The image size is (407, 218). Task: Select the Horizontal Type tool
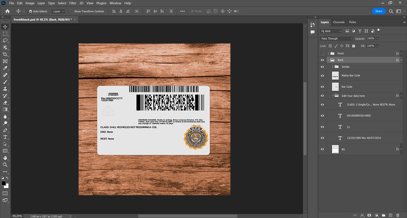(5, 137)
